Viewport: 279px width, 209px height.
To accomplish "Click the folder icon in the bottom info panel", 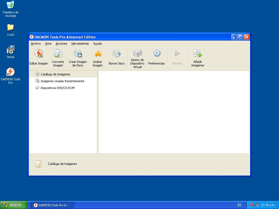I will pos(38,164).
